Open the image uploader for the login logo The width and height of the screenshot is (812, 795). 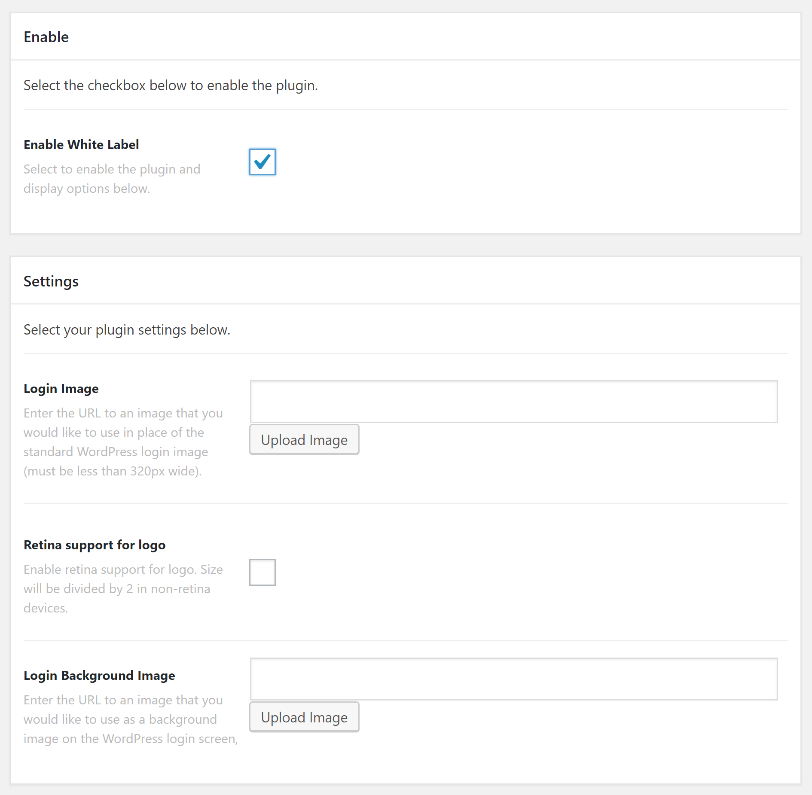tap(304, 439)
